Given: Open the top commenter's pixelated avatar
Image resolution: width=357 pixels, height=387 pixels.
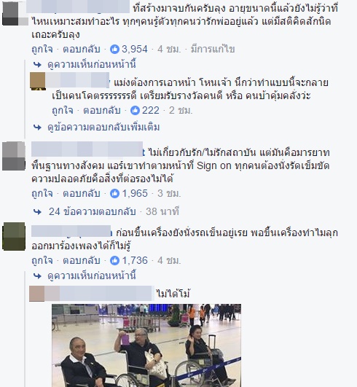Looking at the screenshot, I should (x=15, y=14).
